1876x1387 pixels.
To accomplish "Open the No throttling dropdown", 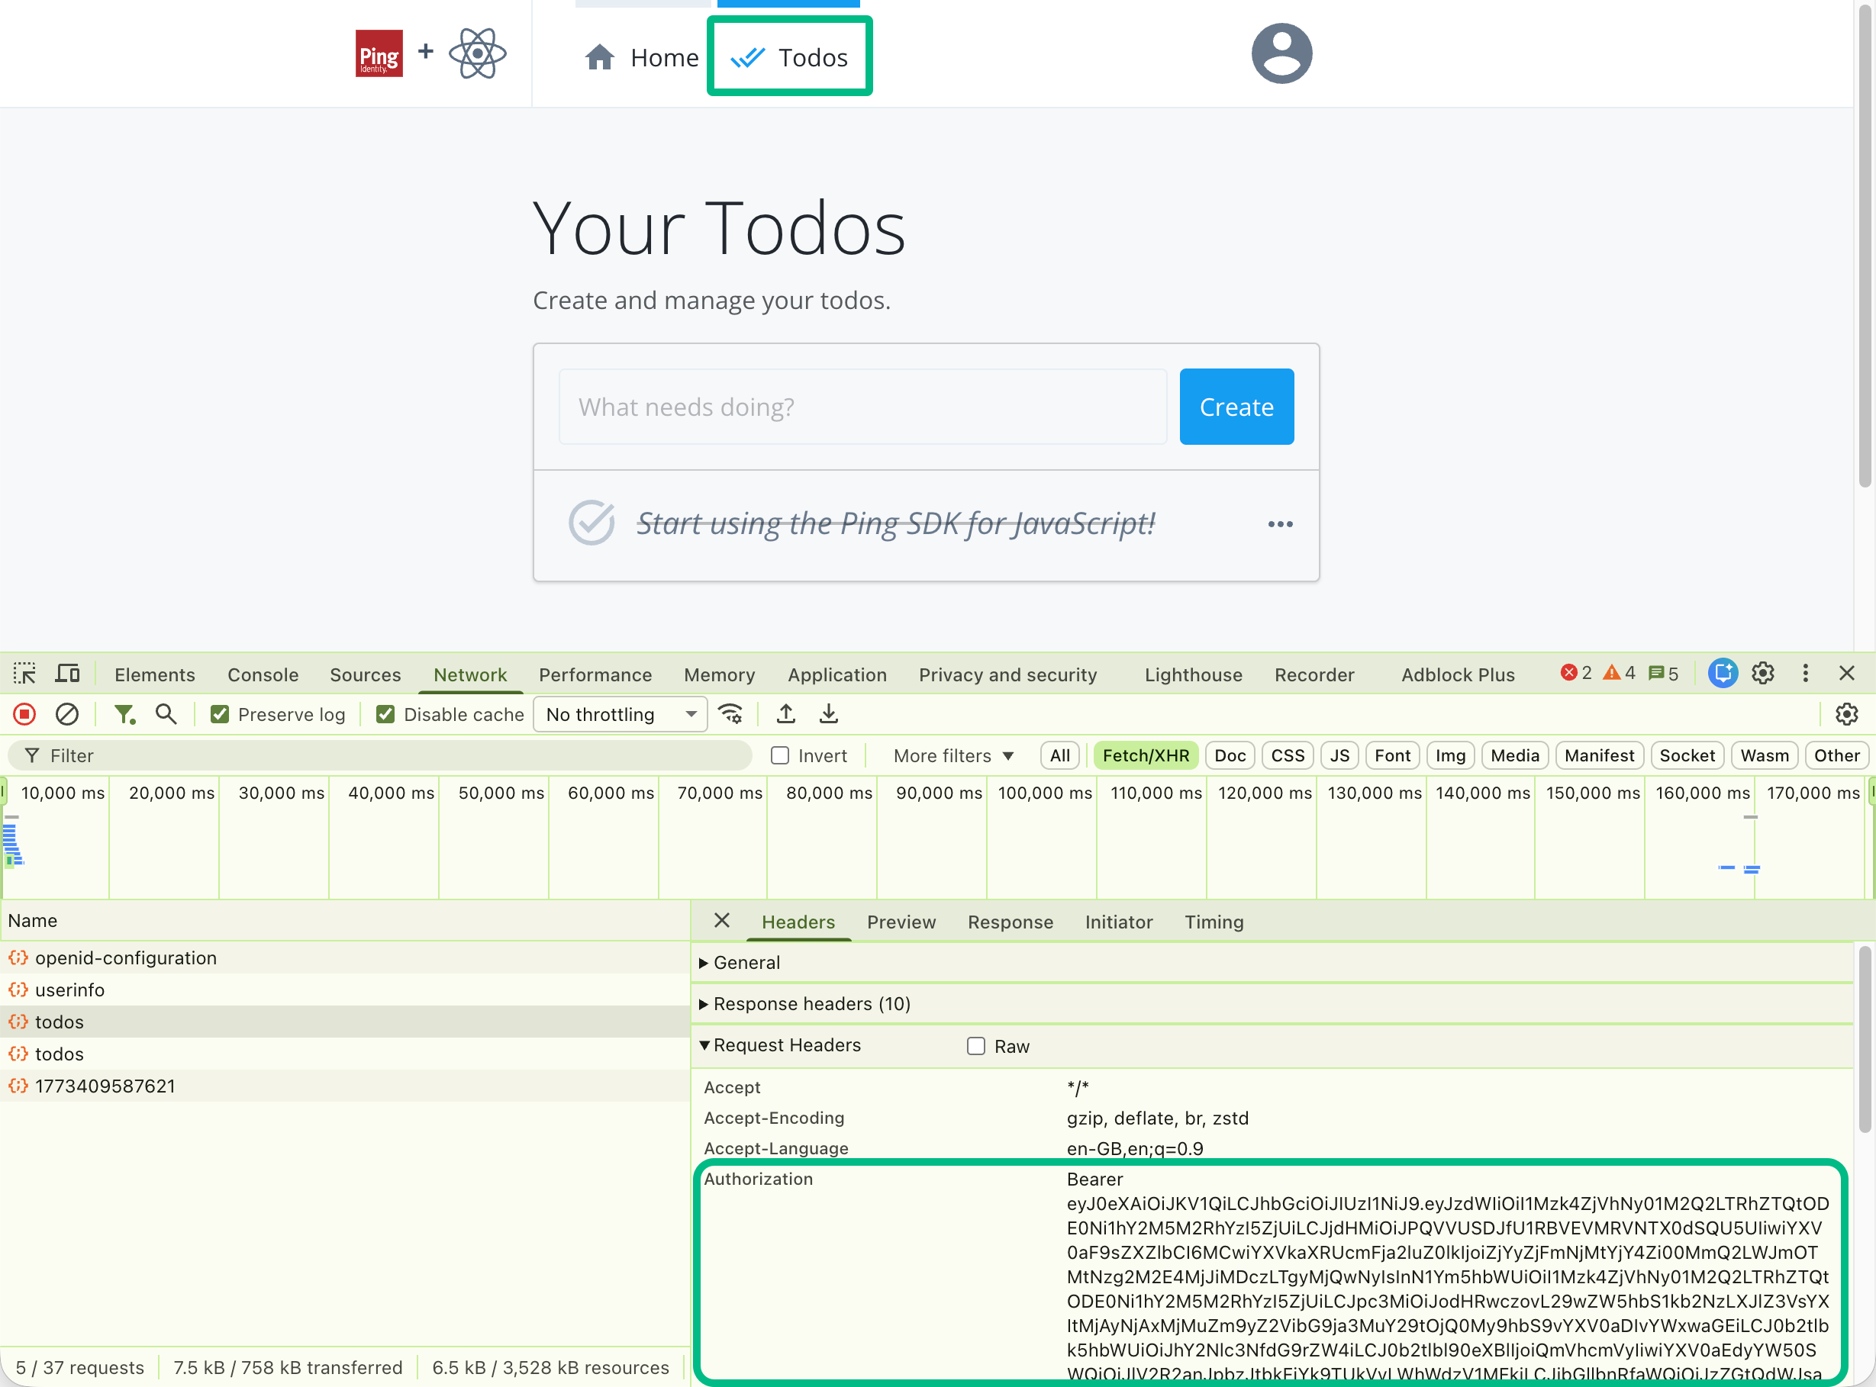I will (620, 715).
